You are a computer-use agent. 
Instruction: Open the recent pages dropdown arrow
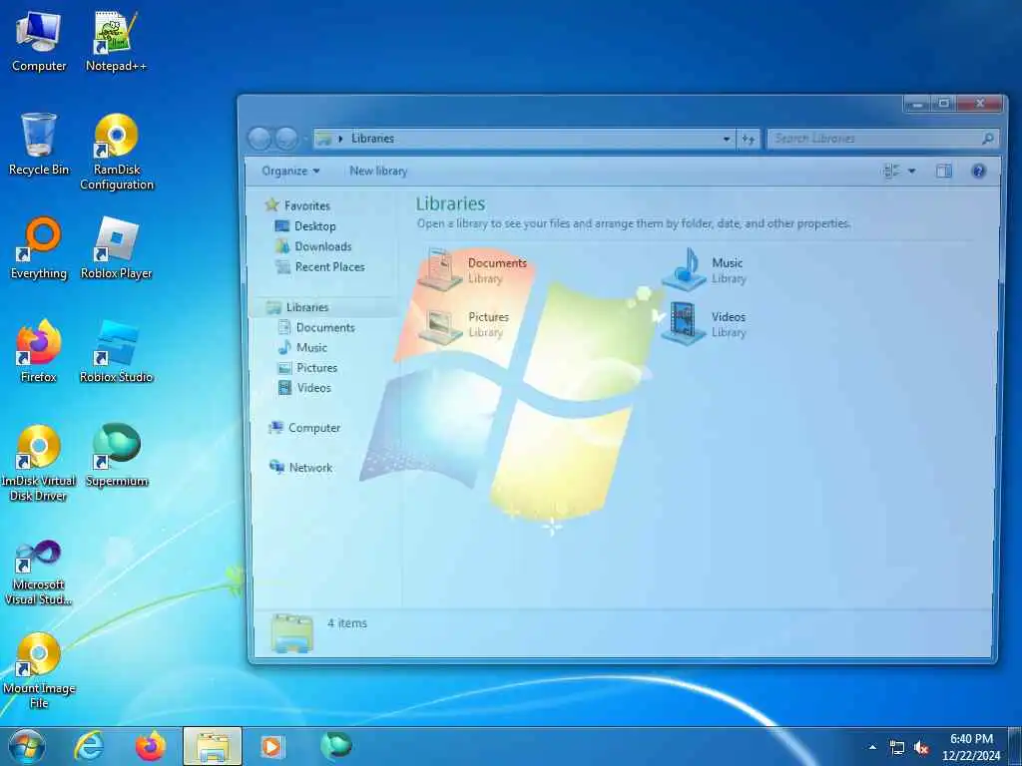click(305, 139)
